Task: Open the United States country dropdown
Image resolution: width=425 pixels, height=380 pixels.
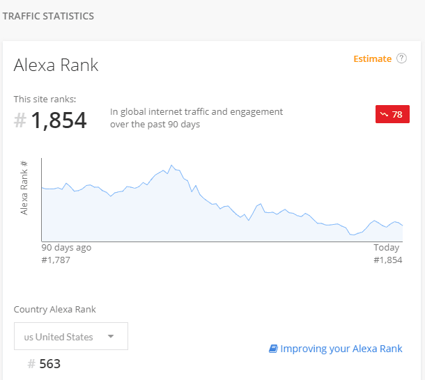Action: point(71,336)
